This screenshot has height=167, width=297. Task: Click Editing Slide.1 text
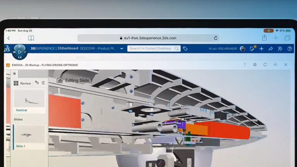[79, 80]
